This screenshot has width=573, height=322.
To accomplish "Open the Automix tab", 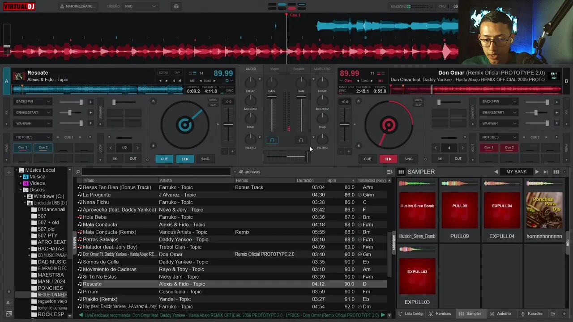I will click(500, 314).
